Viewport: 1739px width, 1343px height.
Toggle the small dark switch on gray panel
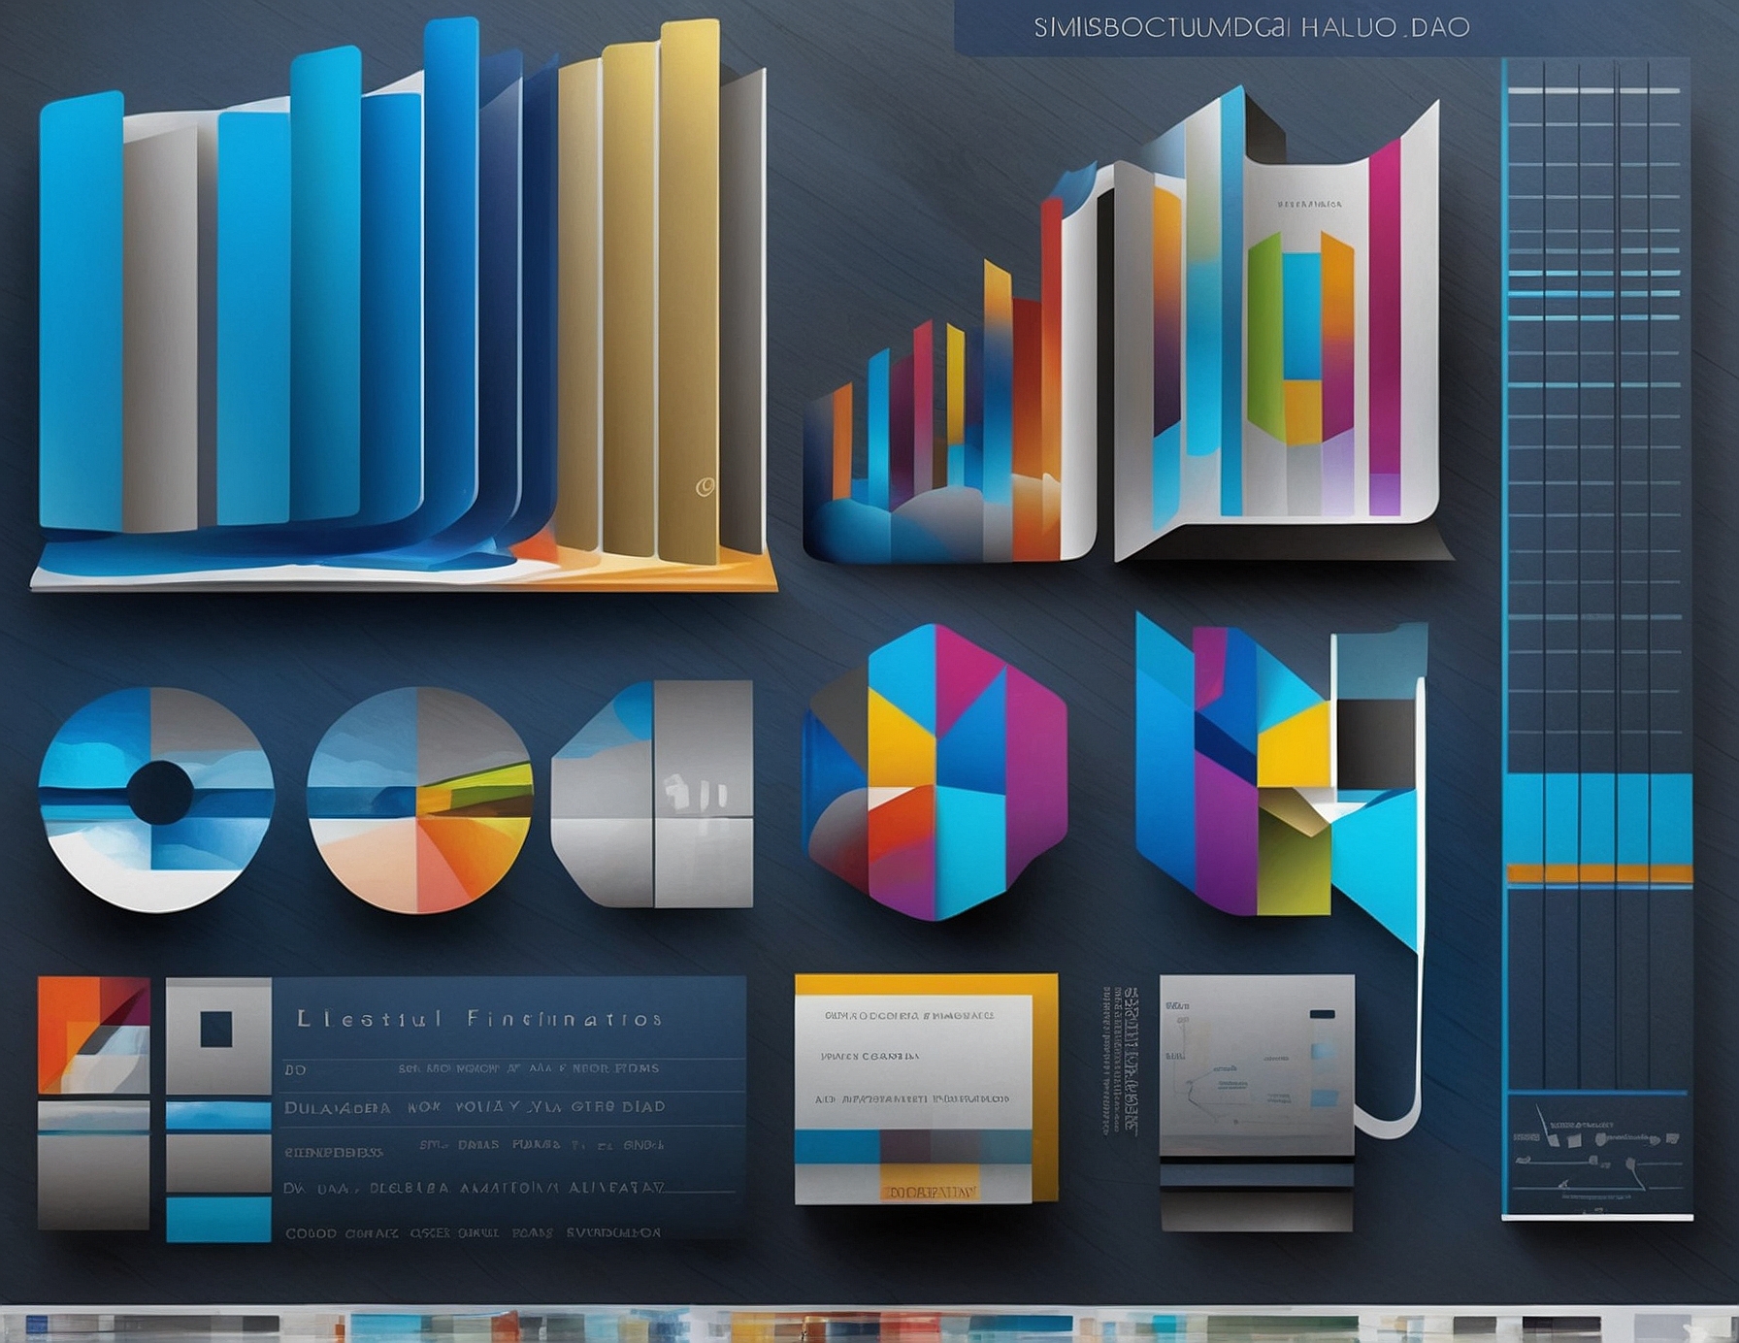click(x=1322, y=1014)
